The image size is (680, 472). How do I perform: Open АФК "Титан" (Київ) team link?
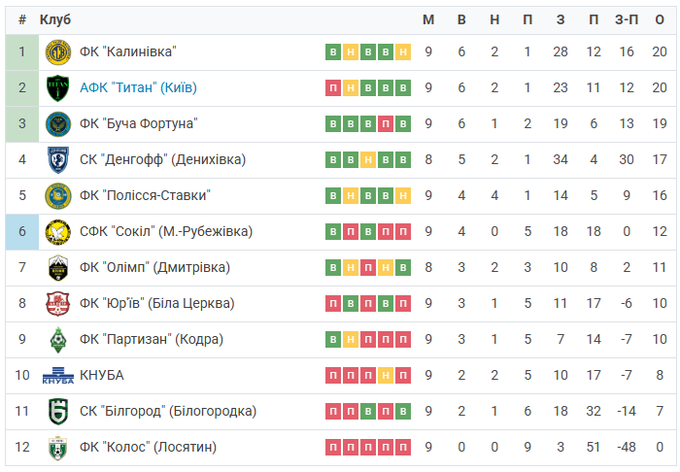138,87
